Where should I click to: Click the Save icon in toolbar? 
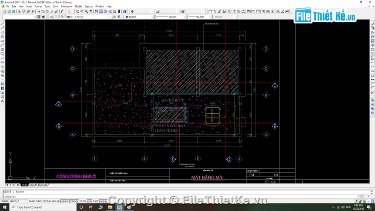coord(13,11)
